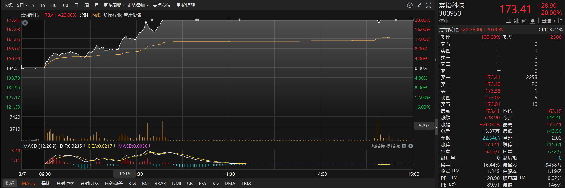Select the 5-minute period

(x=33, y=5)
